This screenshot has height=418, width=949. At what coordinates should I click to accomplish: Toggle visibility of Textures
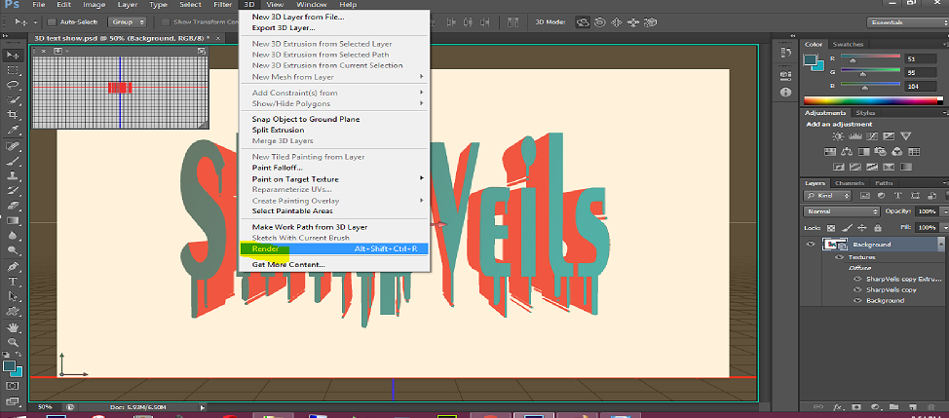point(840,257)
